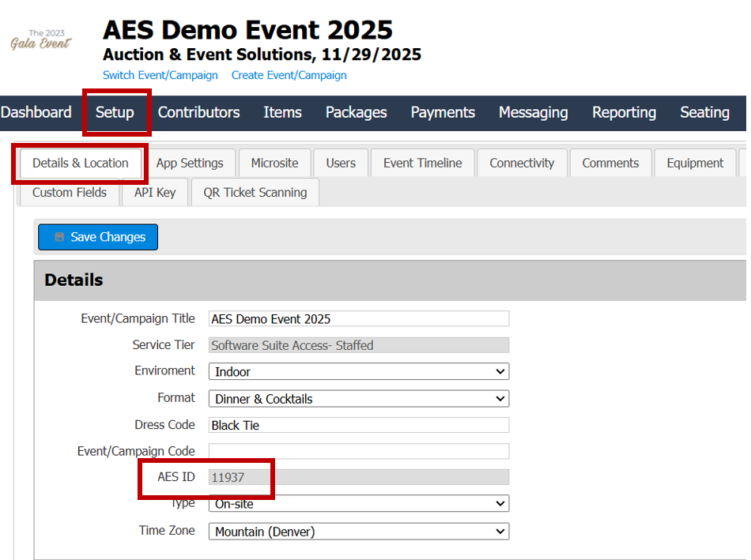The height and width of the screenshot is (560, 751).
Task: Select the Microsite tab
Action: click(x=274, y=163)
